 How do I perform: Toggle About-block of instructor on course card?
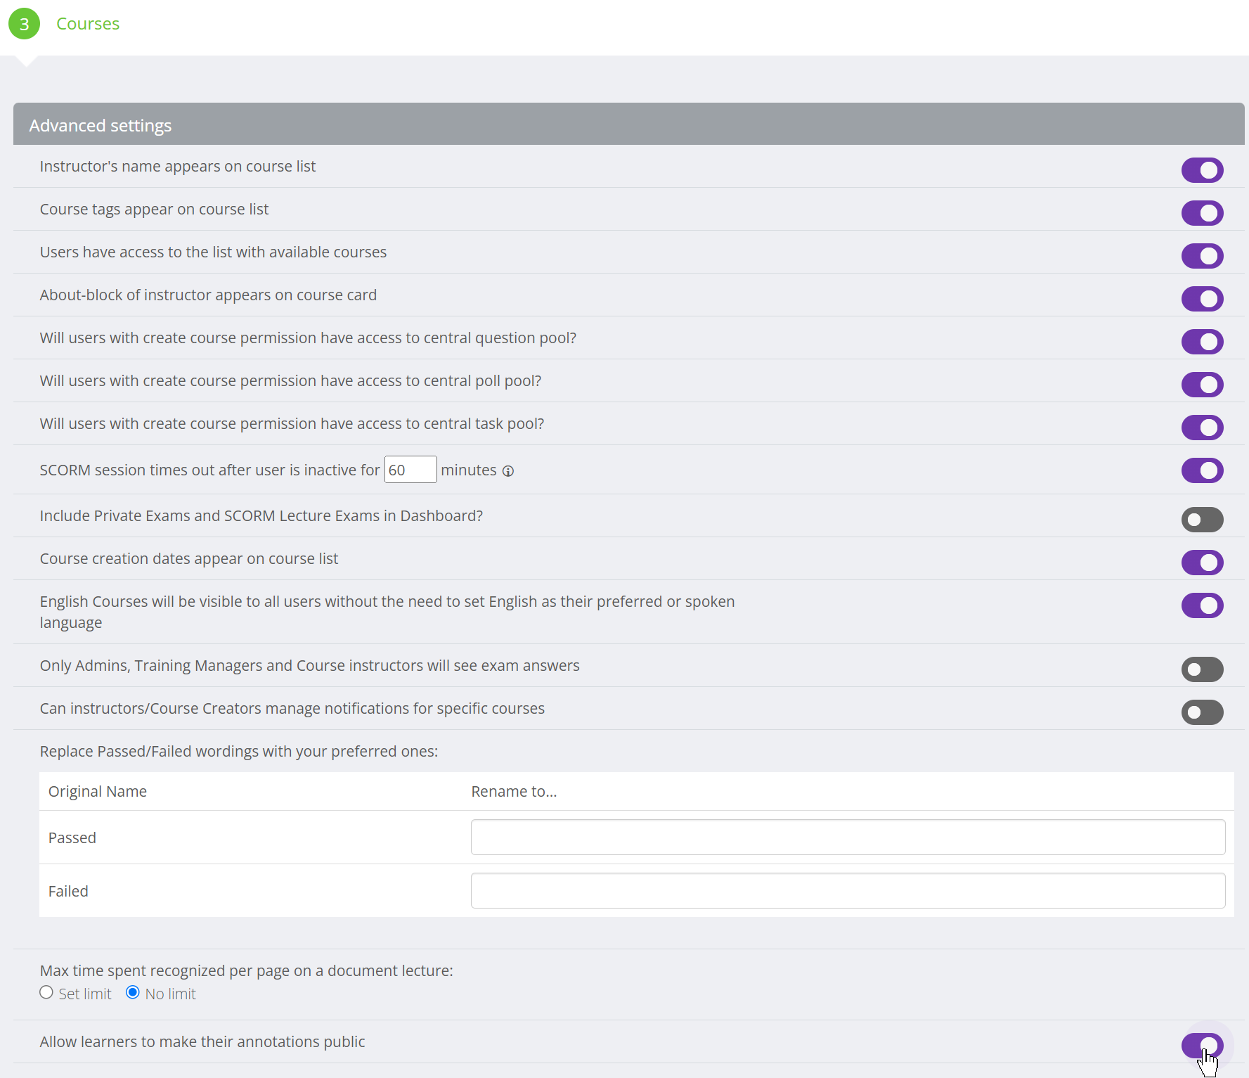point(1203,299)
